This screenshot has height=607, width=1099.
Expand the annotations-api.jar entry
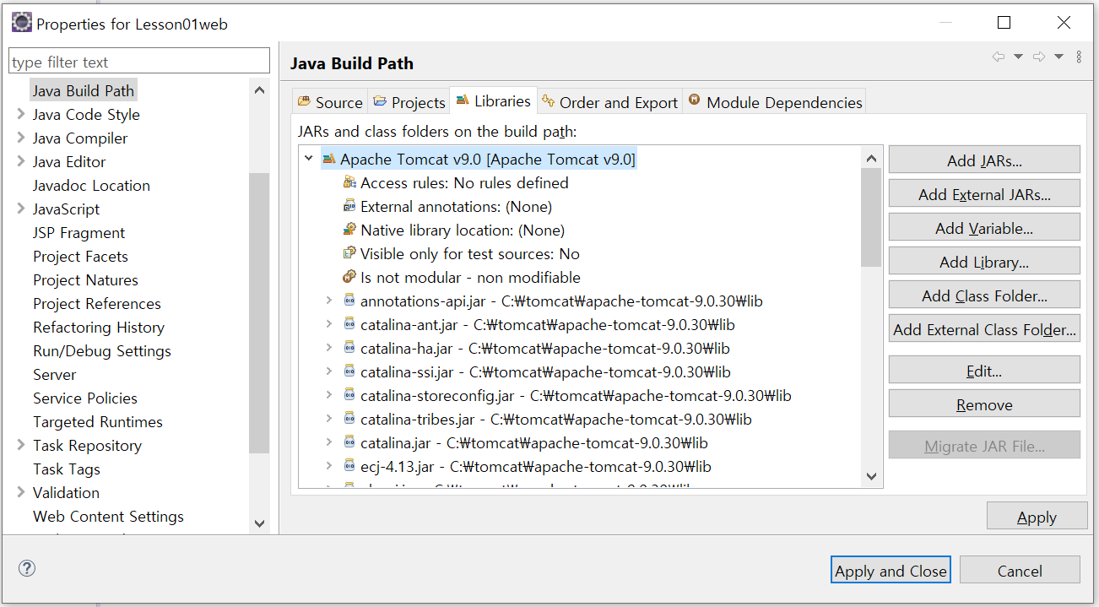[329, 301]
